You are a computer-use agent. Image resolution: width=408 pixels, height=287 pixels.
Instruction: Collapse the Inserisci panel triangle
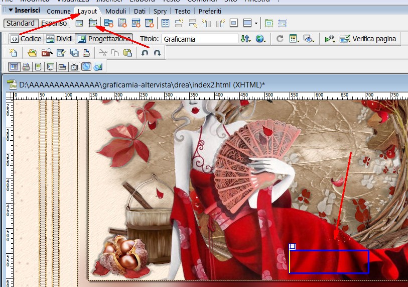click(x=11, y=10)
